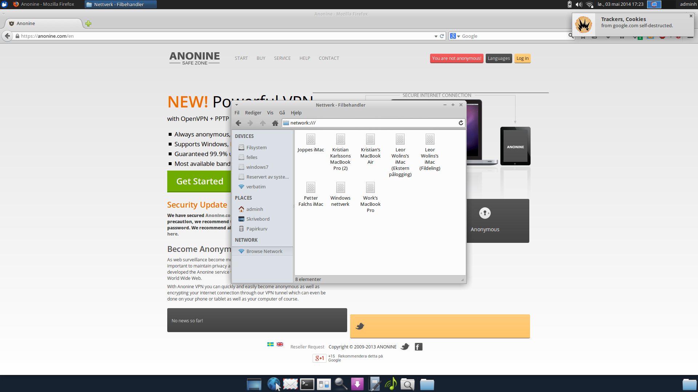This screenshot has width=698, height=392.
Task: Open the Wi-Fi network indicator
Action: tap(590, 4)
